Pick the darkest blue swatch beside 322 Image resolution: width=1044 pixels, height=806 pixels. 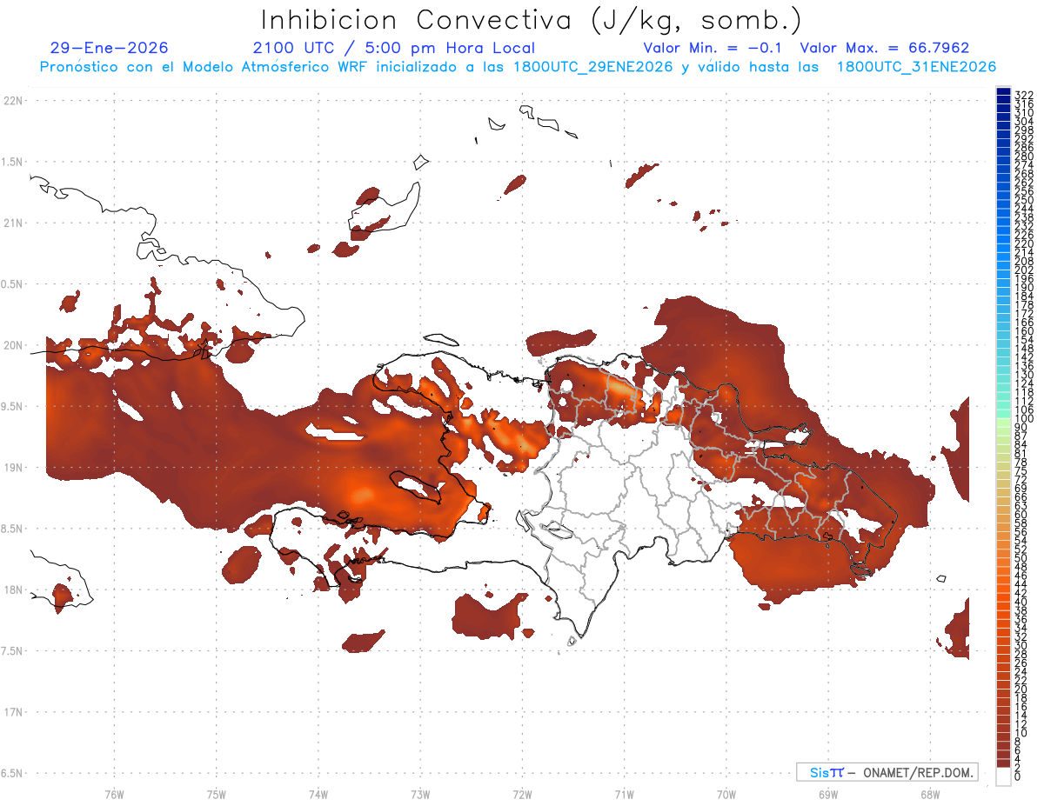1003,91
